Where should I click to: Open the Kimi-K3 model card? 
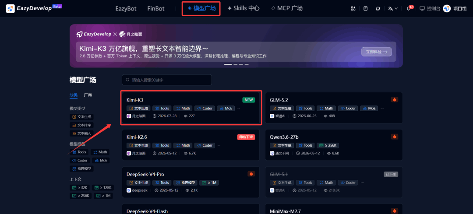tap(191, 107)
